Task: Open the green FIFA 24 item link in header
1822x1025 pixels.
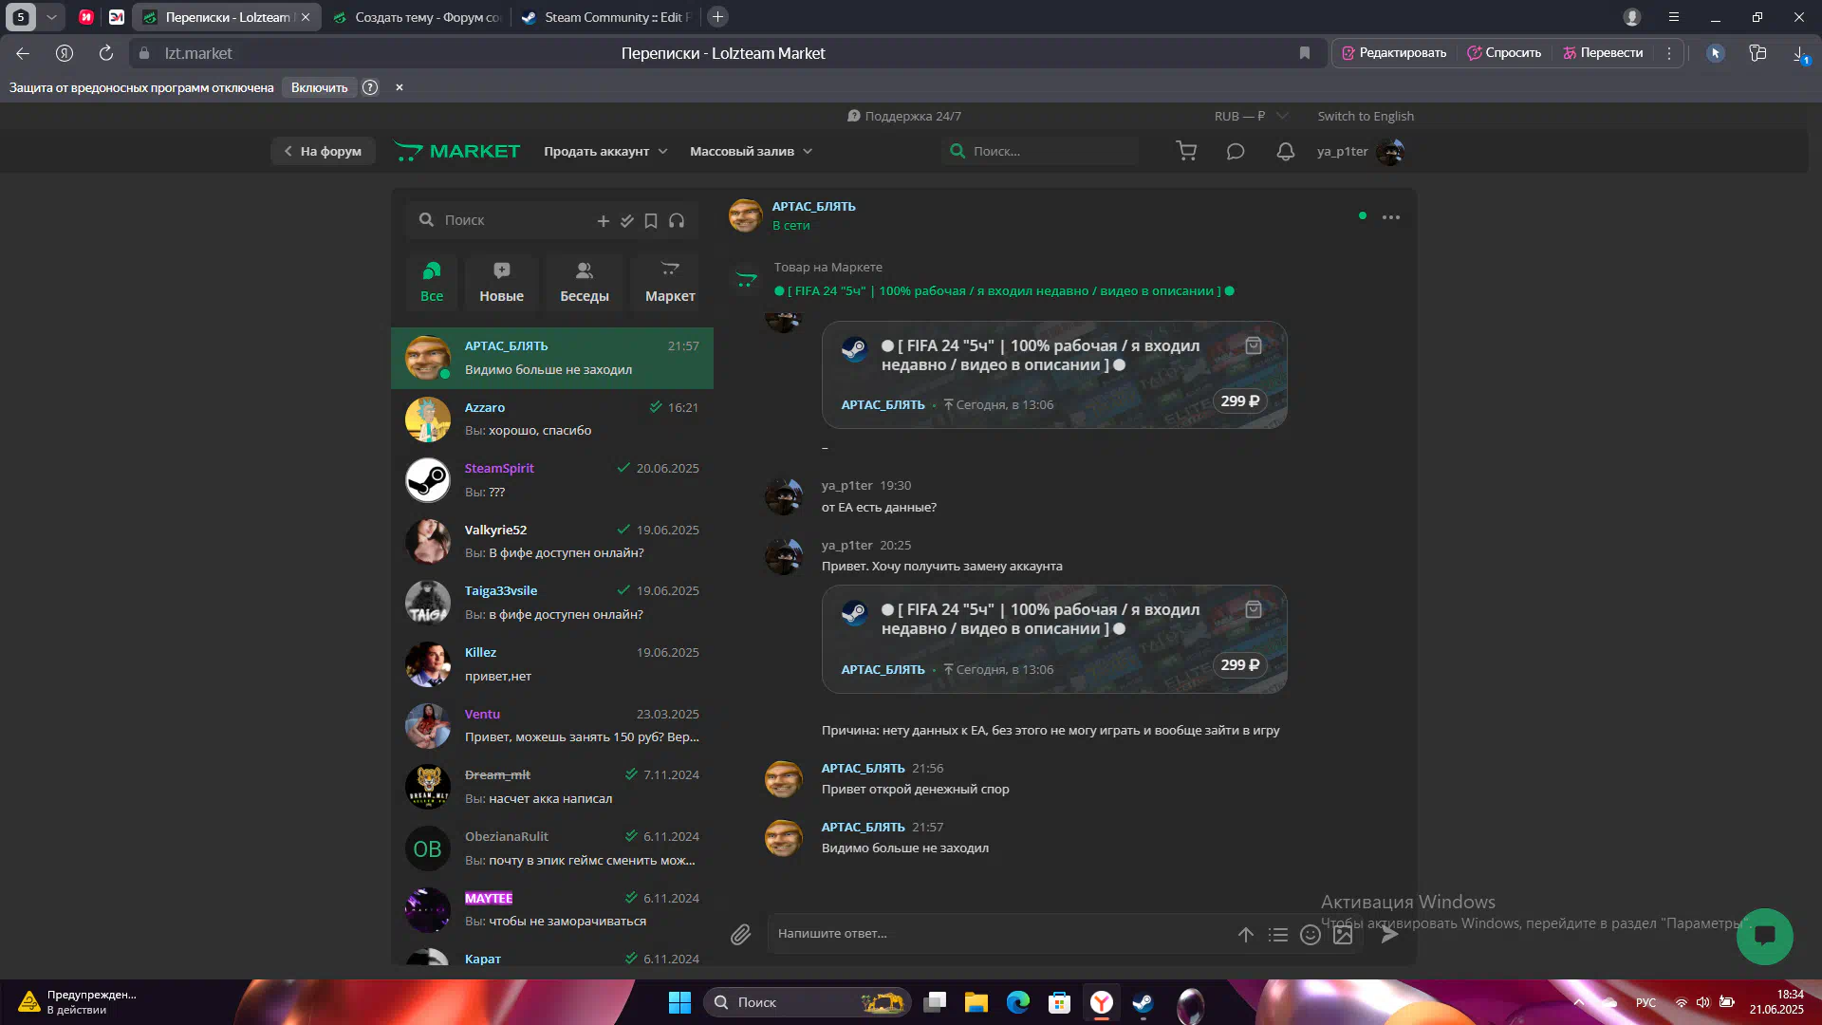Action: coord(1004,291)
